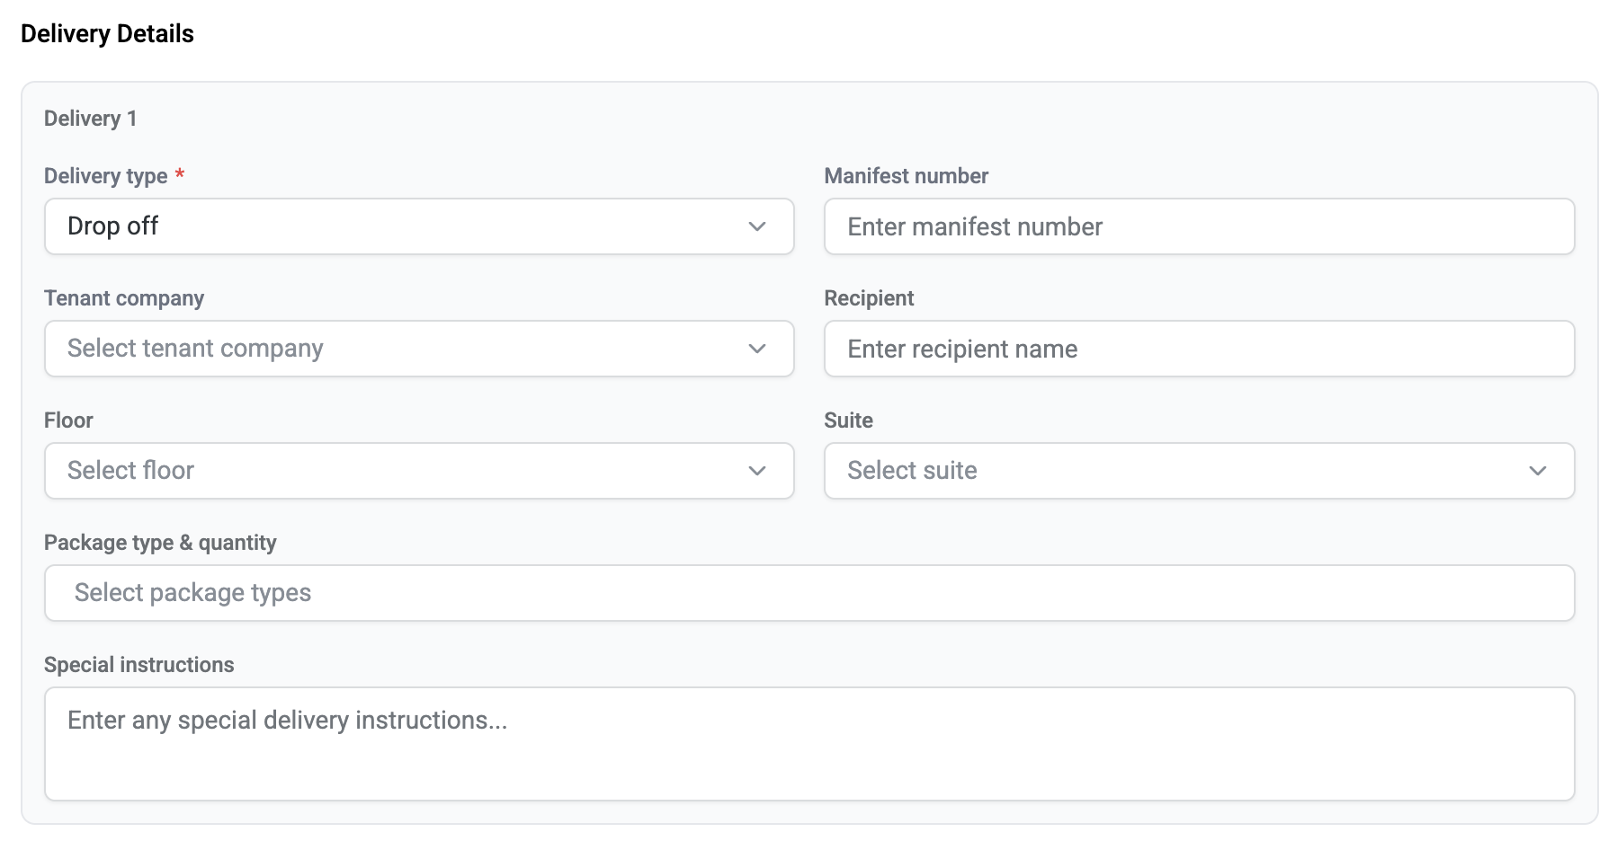The height and width of the screenshot is (841, 1617).
Task: Select the 'Delivery 1' section heading
Action: tap(90, 119)
